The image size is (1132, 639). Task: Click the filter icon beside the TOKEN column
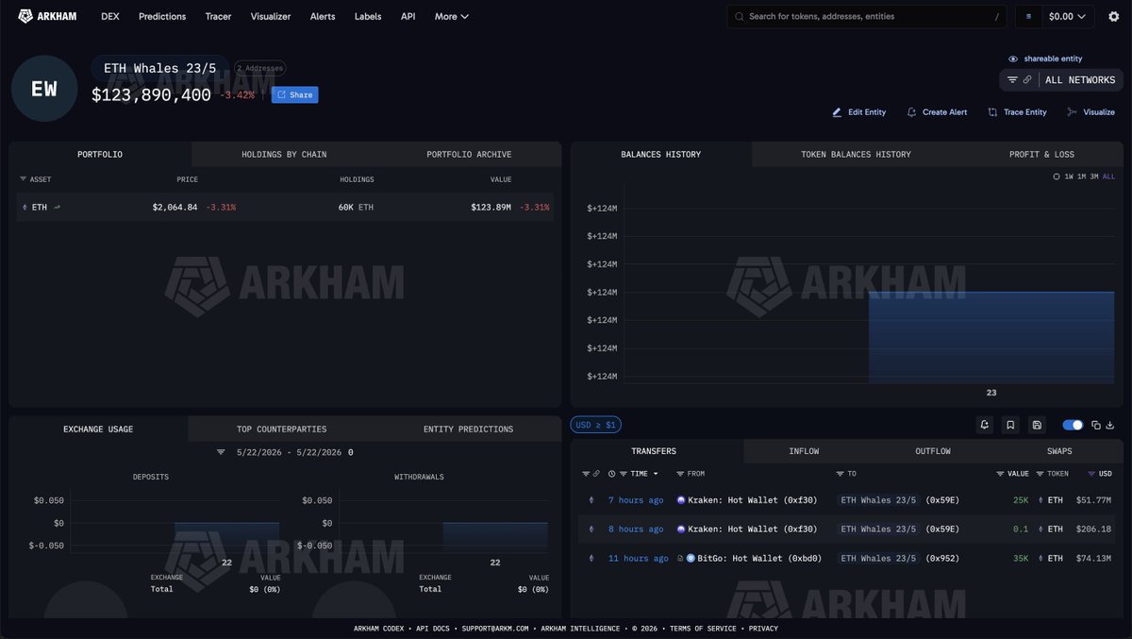coord(1040,474)
